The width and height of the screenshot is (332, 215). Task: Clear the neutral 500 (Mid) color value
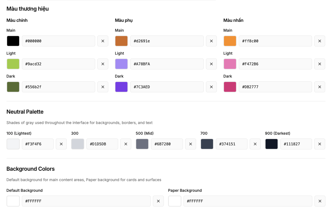point(190,144)
